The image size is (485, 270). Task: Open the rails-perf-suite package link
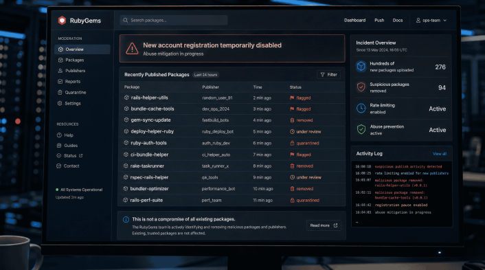[146, 200]
